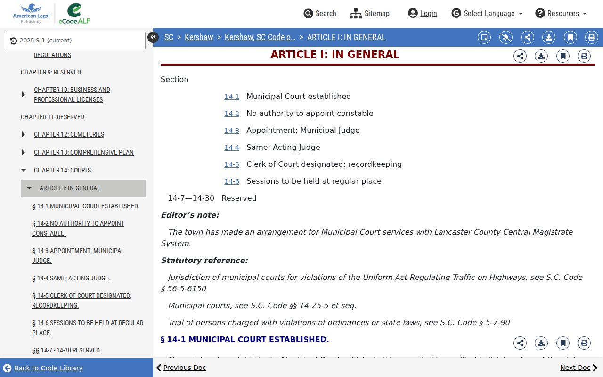Collapse the sidebar with the double-chevron button
Image resolution: width=603 pixels, height=377 pixels.
click(x=153, y=37)
